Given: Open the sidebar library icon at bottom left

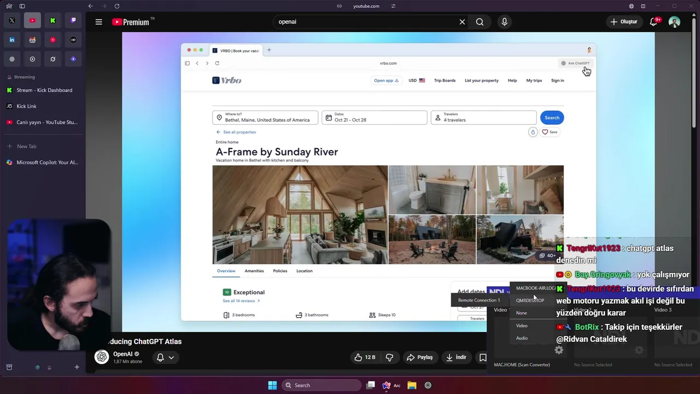Looking at the screenshot, I should pos(9,367).
